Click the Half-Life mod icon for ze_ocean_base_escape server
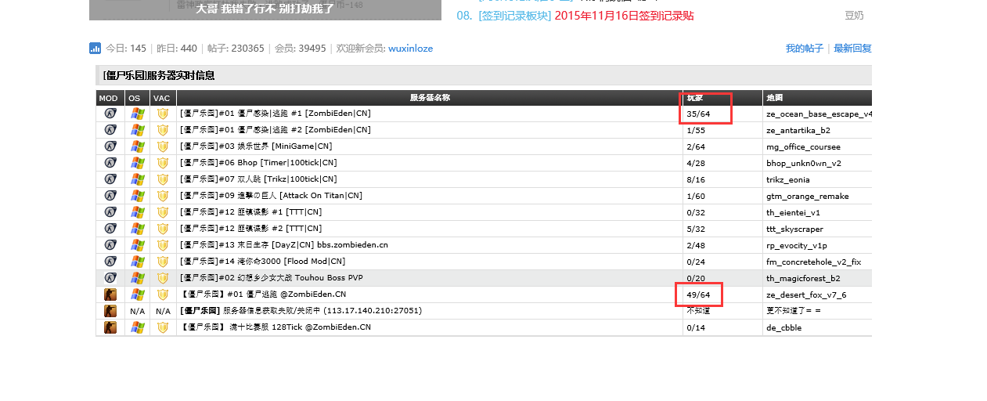This screenshot has height=401, width=987. click(x=110, y=114)
